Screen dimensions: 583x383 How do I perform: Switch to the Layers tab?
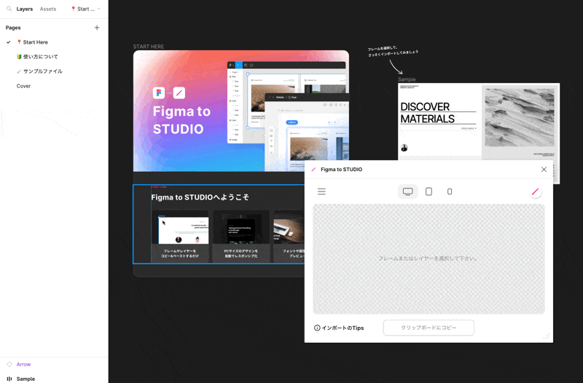tap(25, 9)
